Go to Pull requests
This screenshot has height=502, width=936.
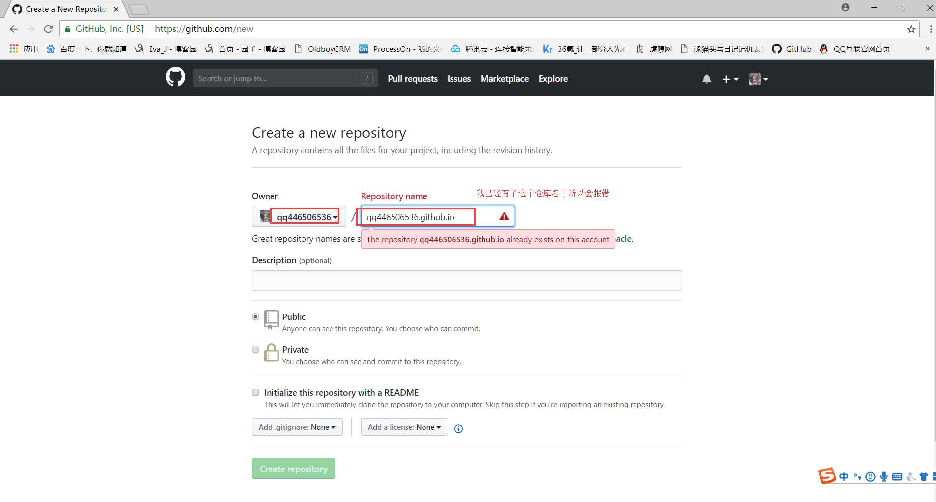pos(413,79)
